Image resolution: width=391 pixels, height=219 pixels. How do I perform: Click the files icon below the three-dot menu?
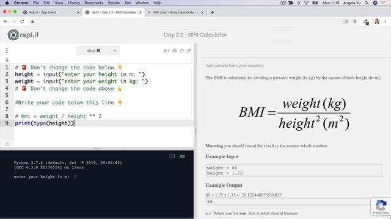point(7,60)
